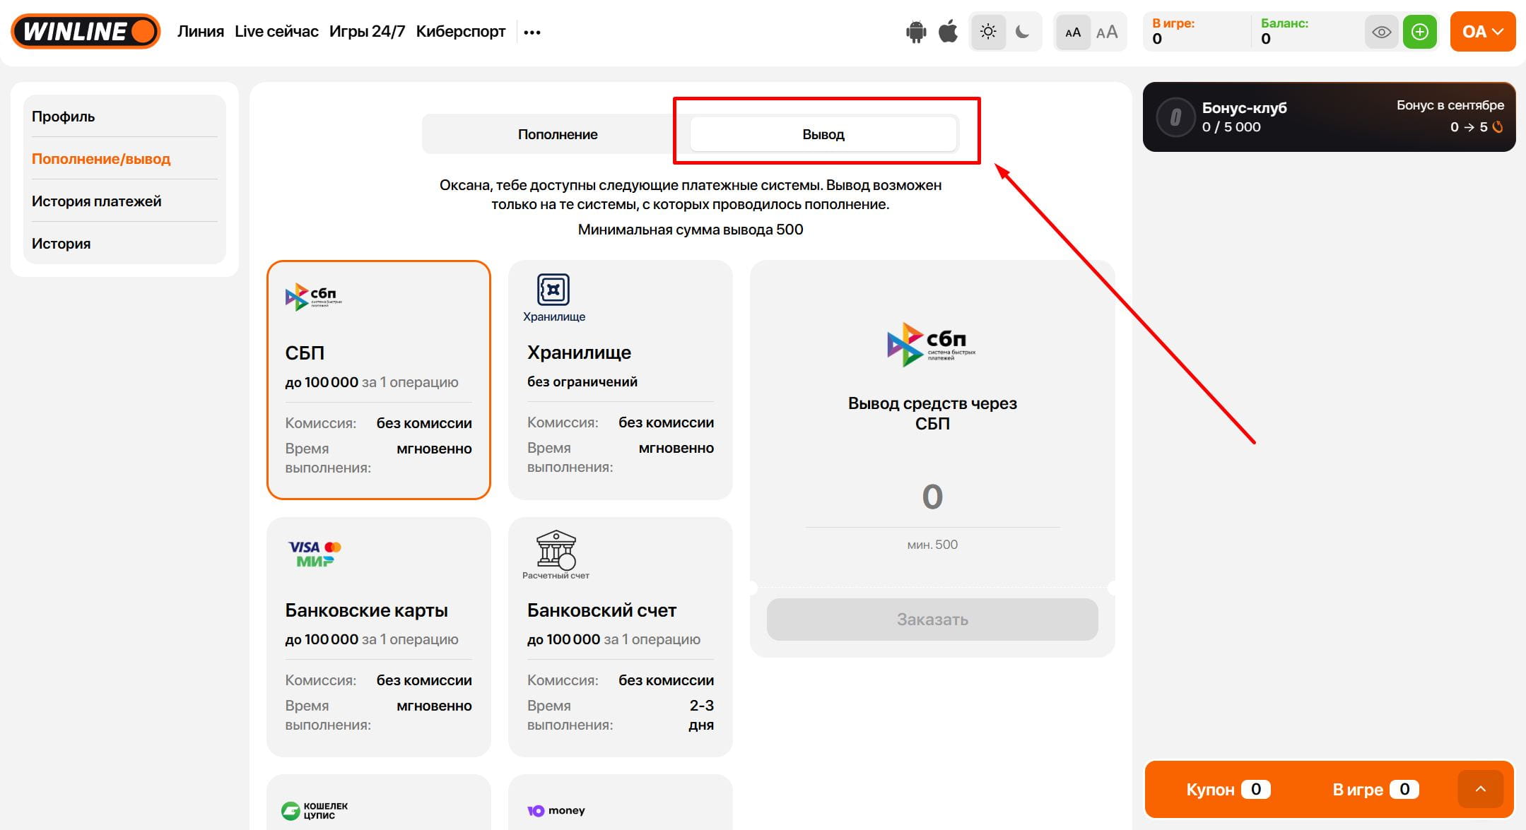Viewport: 1526px width, 830px height.
Task: Click the СБП logo in the СБП card
Action: (x=313, y=297)
